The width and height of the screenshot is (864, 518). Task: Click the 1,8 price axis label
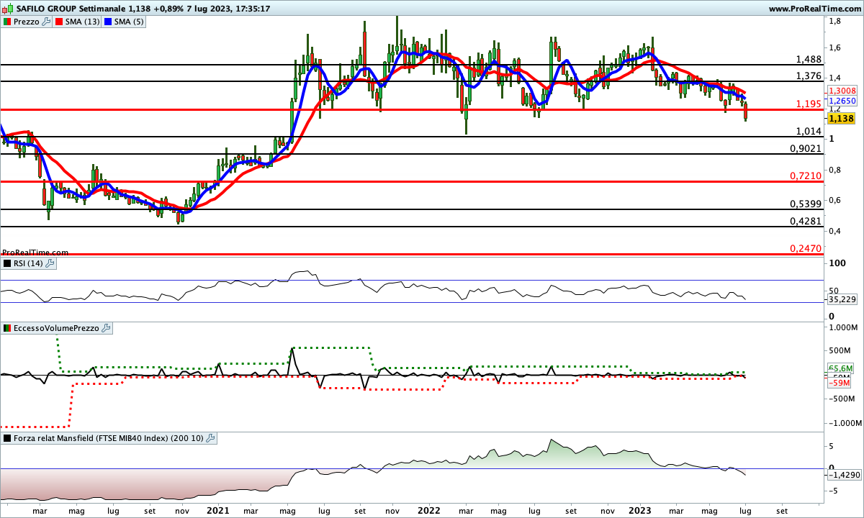[834, 22]
